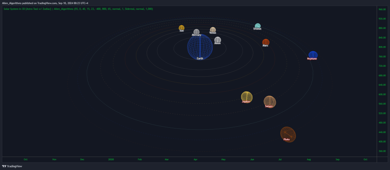
Task: Click the orange Pluto wireframe sphere
Action: 288,135
